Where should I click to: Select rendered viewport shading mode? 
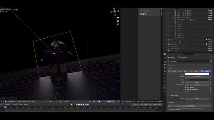pyautogui.click(x=114, y=101)
